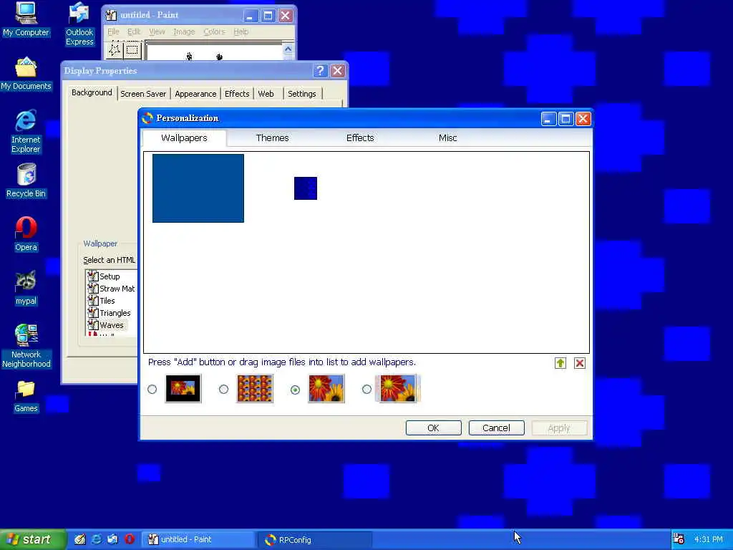The image size is (733, 550).
Task: Switch to the untitled - Paint taskbar button
Action: (x=198, y=539)
